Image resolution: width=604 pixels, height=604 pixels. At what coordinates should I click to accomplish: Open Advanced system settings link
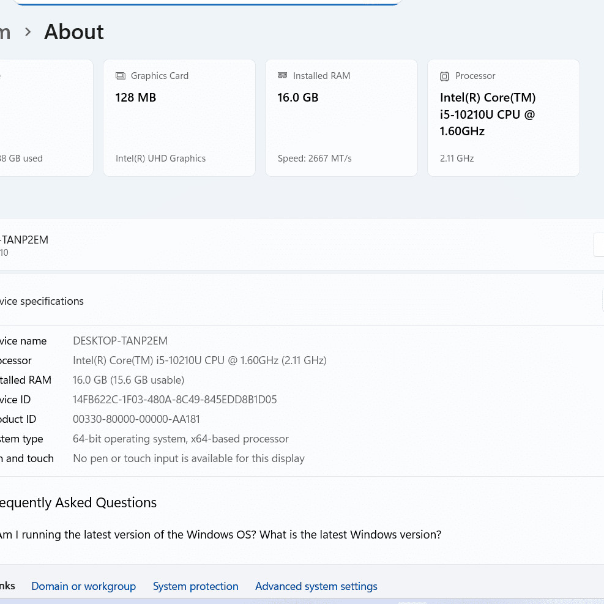point(316,586)
